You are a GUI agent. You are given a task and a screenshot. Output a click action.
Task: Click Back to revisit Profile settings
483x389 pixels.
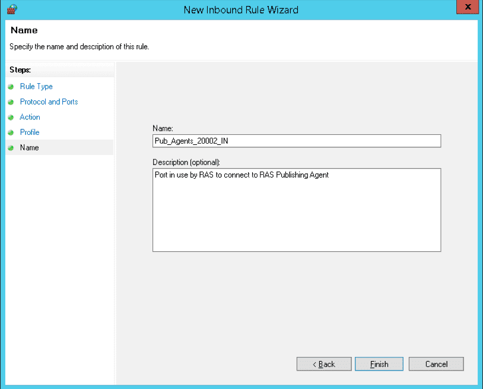pyautogui.click(x=323, y=363)
